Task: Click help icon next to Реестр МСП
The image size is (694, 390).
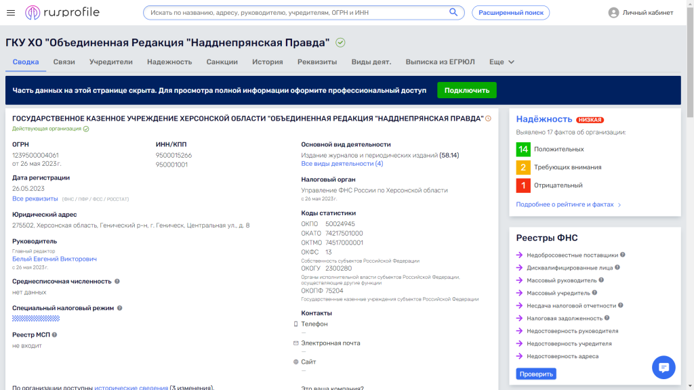Action: pos(55,334)
